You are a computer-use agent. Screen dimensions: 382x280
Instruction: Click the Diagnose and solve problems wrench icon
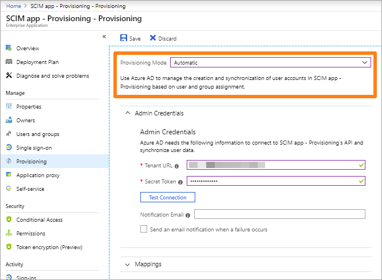coord(9,75)
